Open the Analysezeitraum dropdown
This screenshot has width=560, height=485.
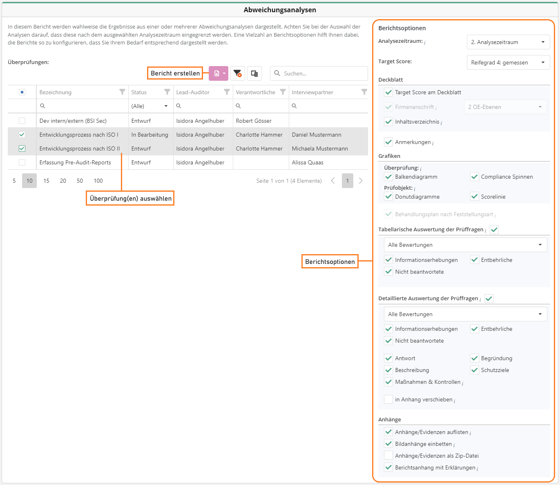[508, 42]
